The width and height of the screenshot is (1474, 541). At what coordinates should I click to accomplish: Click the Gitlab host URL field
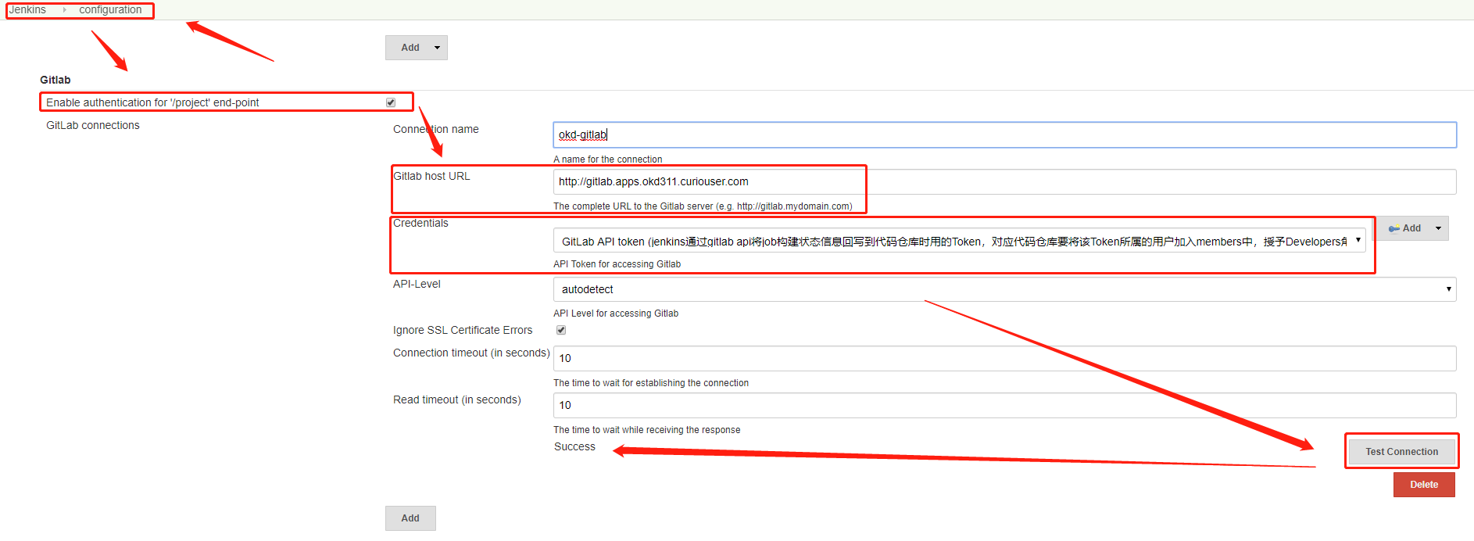coord(1004,181)
